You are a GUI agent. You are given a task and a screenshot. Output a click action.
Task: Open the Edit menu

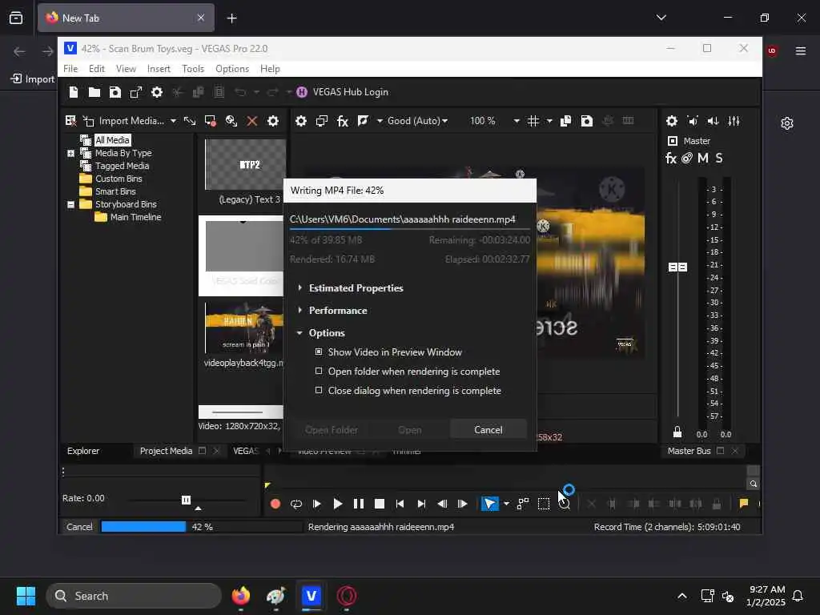[97, 69]
